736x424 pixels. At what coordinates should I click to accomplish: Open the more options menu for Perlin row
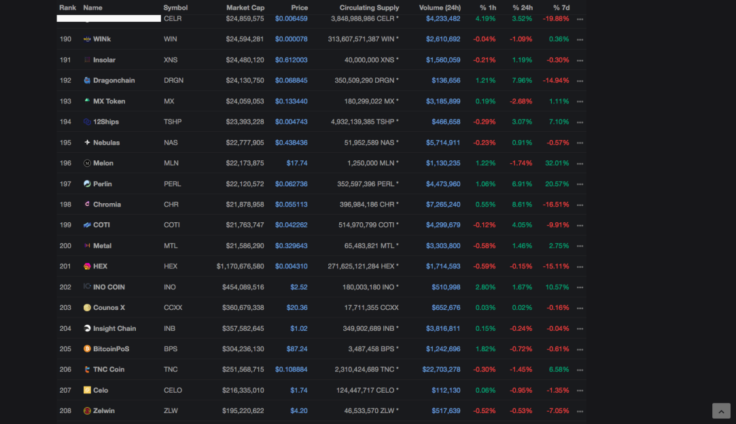pos(580,184)
